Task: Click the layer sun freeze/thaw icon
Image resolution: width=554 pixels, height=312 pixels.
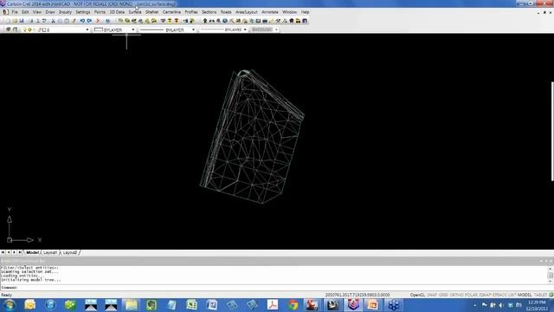Action: 29,29
